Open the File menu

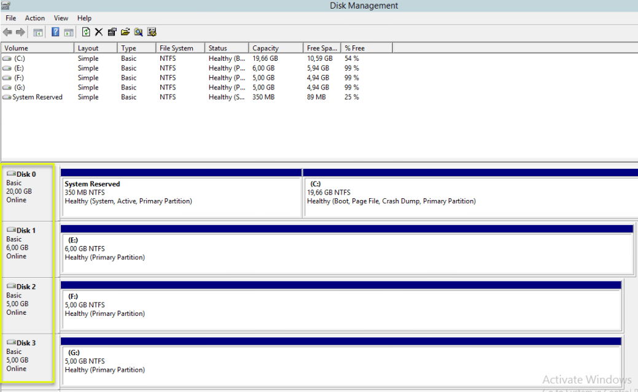[10, 18]
